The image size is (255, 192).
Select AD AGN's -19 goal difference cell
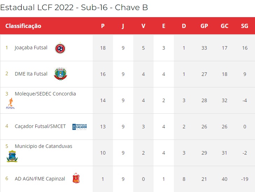click(x=245, y=179)
